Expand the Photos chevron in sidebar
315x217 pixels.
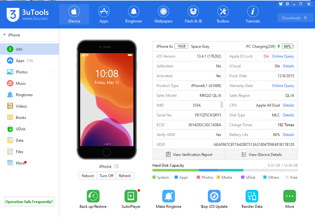point(54,72)
